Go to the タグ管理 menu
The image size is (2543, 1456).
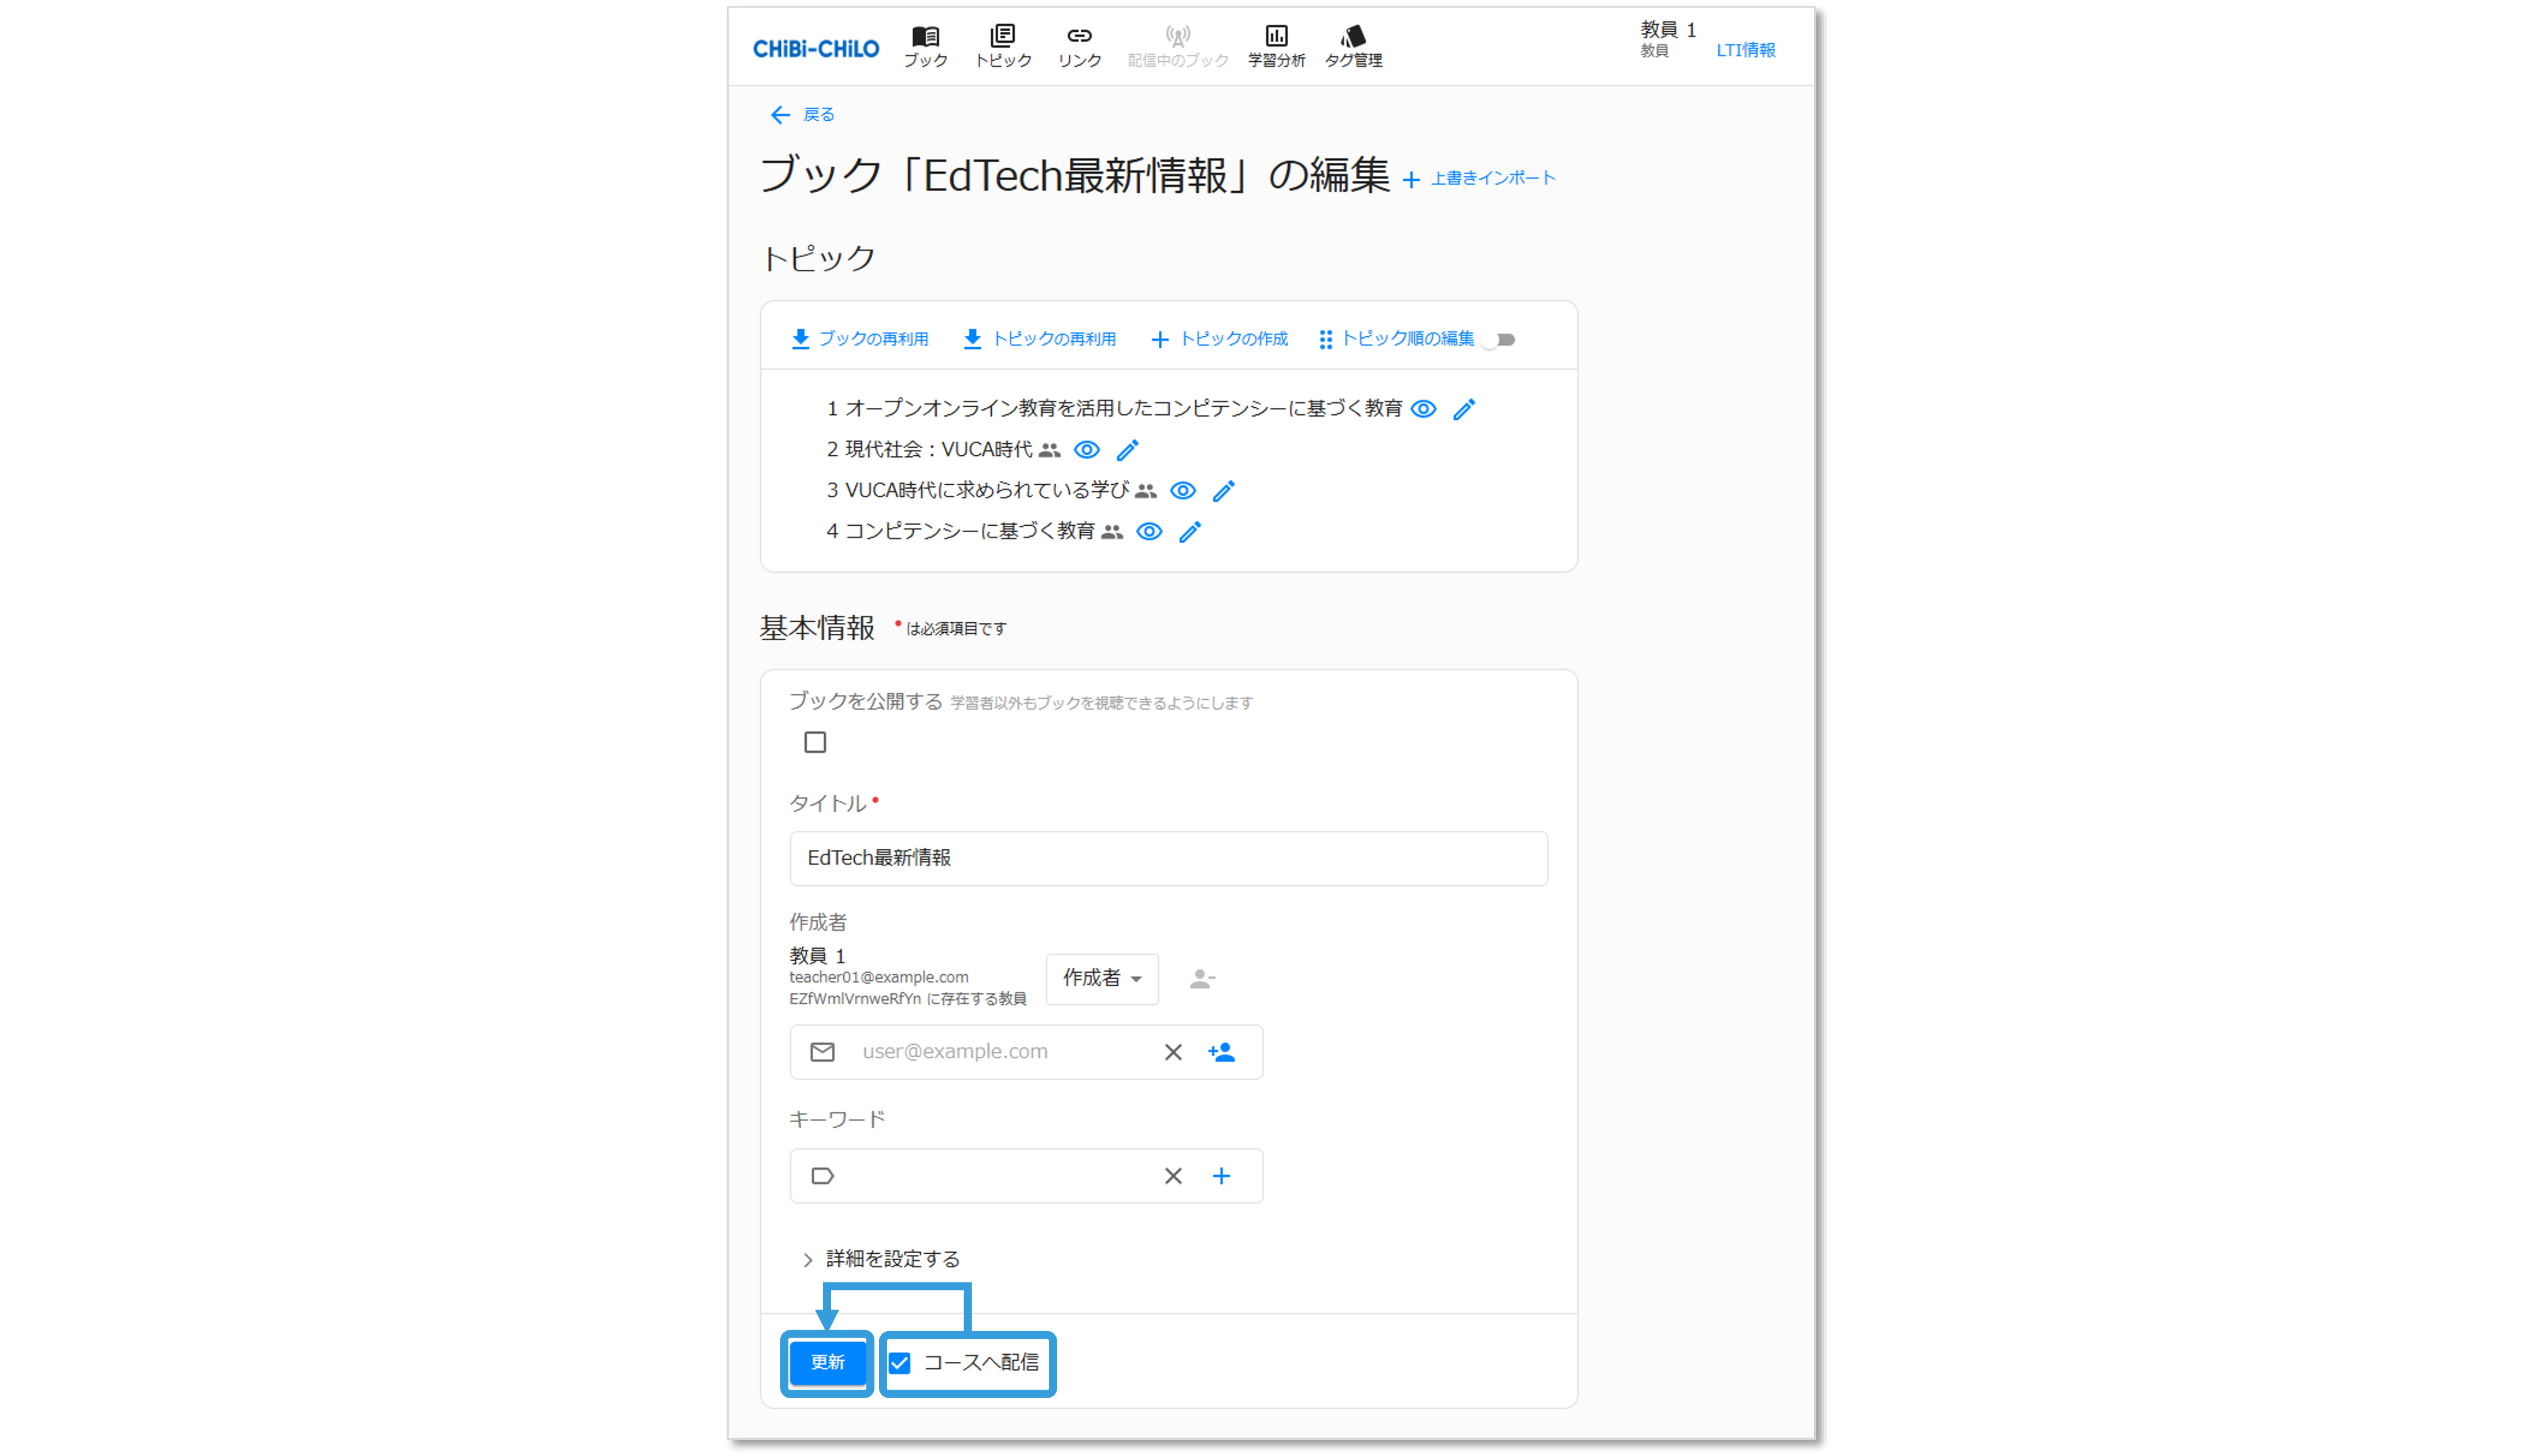(x=1353, y=46)
